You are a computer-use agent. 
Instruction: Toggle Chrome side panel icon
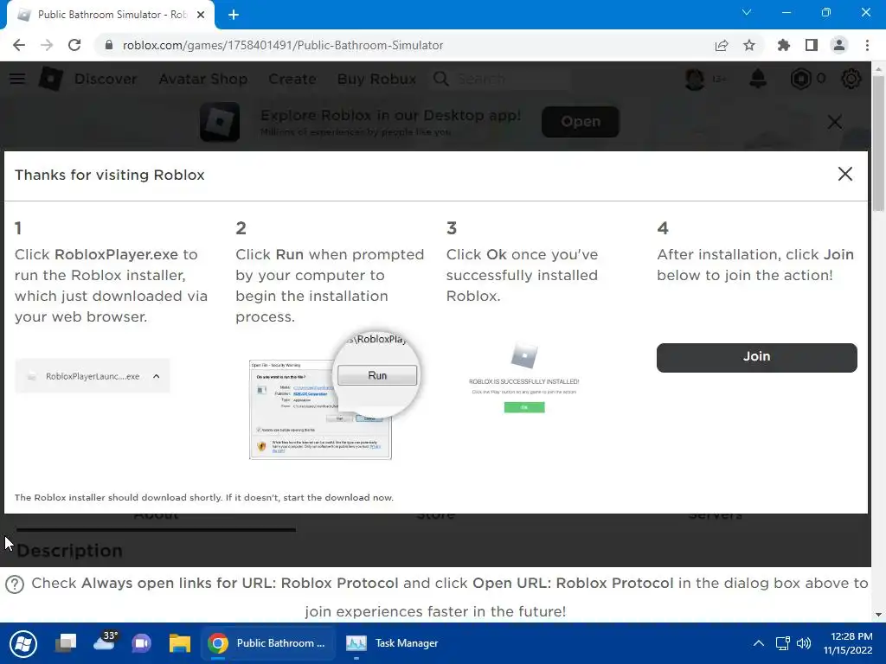tap(812, 45)
